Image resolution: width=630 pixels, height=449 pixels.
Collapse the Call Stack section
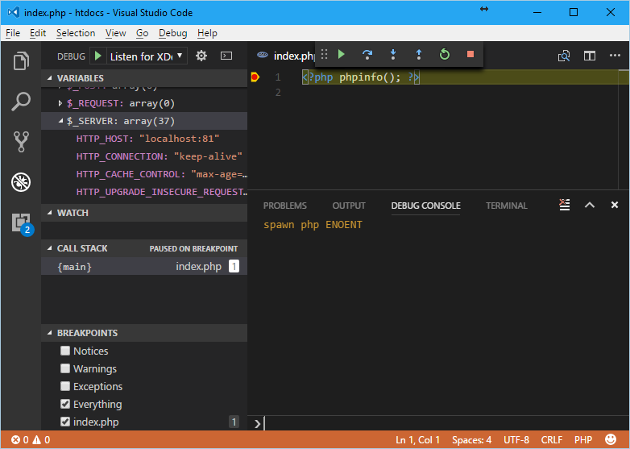tap(144, 248)
